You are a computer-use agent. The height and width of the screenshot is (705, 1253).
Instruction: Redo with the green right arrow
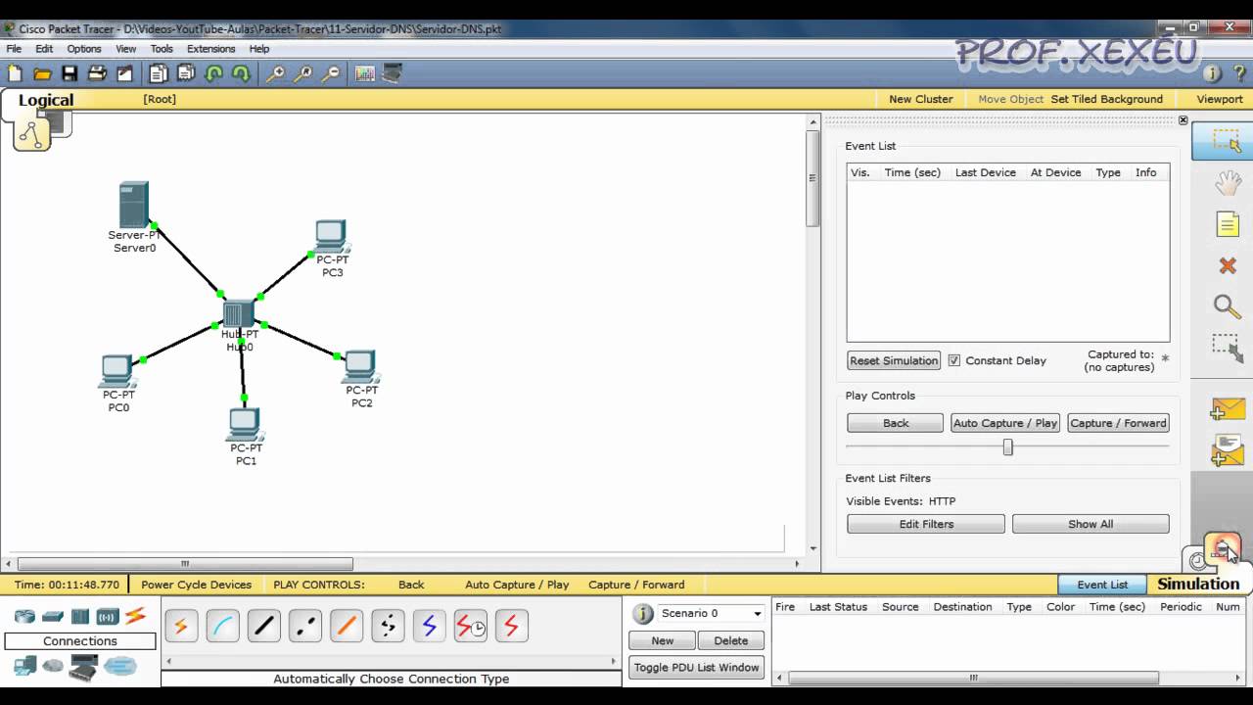tap(241, 73)
